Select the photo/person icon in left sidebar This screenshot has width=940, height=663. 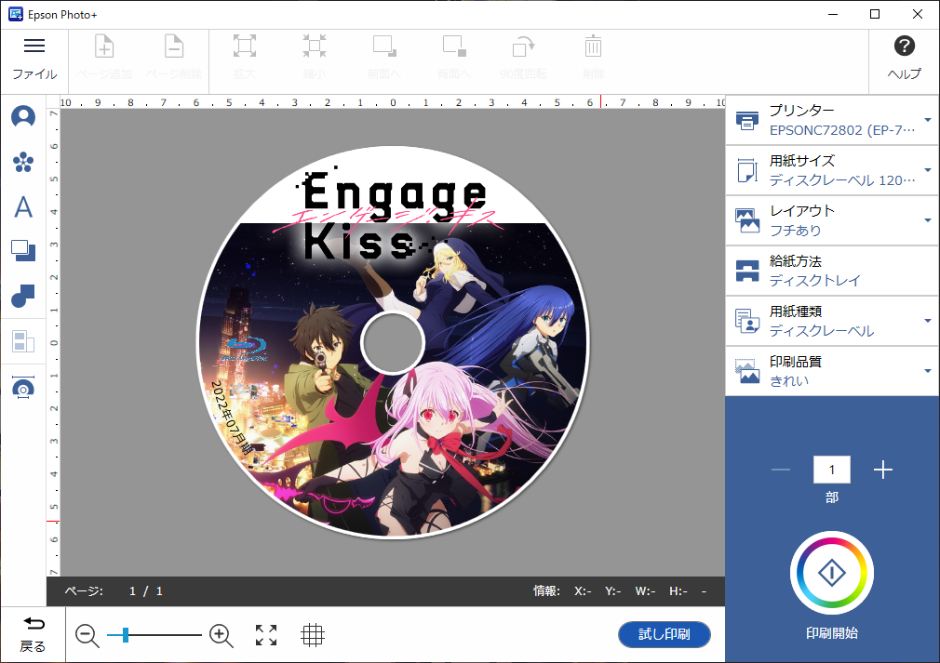(23, 116)
